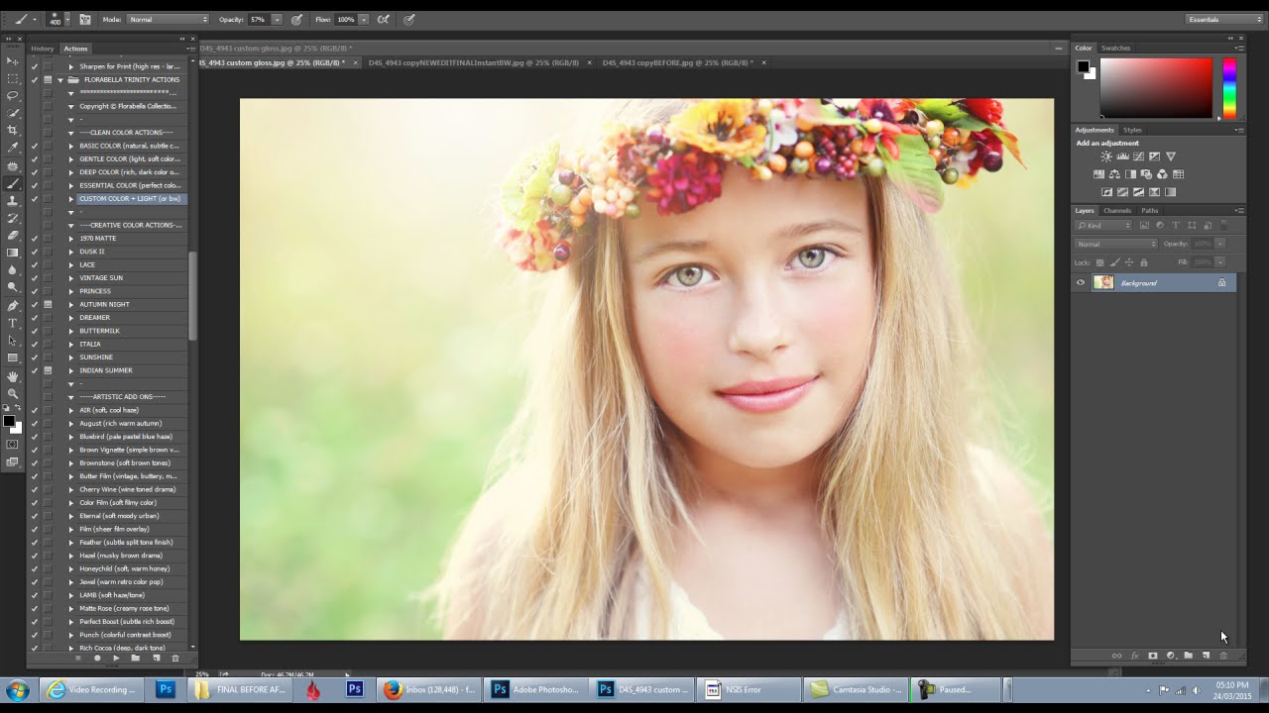1269x713 pixels.
Task: Open Firefox Inbox taskbar button
Action: (429, 689)
